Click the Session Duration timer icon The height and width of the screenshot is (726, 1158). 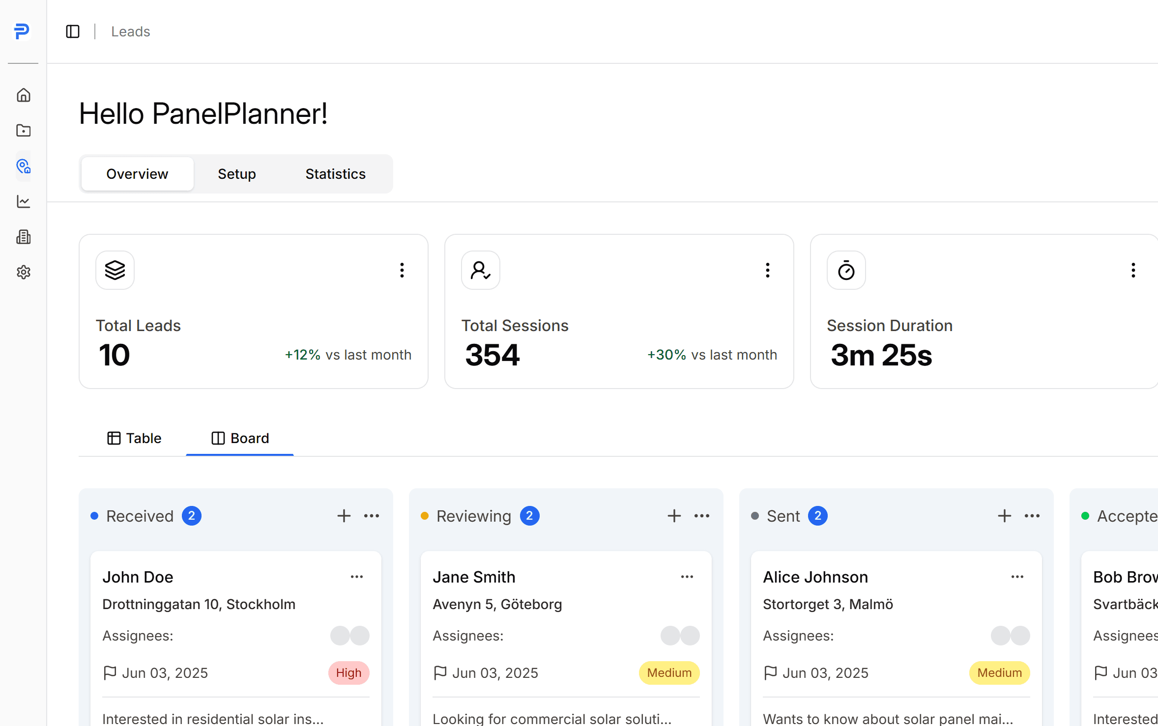point(846,270)
